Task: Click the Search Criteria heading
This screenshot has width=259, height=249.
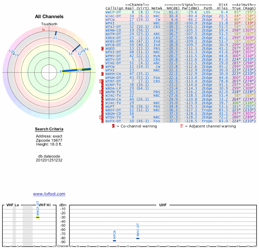Action: (x=49, y=129)
